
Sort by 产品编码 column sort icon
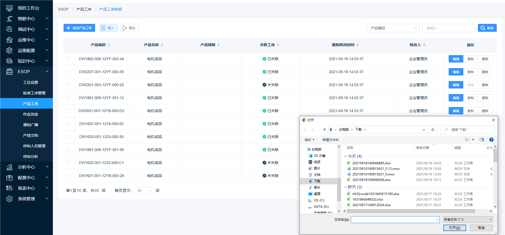point(109,45)
